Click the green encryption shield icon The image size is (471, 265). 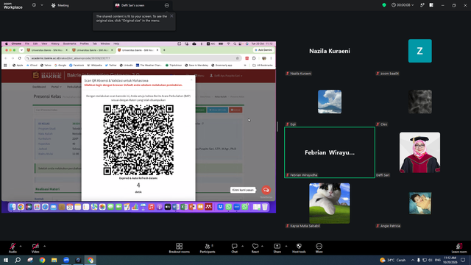coord(384,5)
